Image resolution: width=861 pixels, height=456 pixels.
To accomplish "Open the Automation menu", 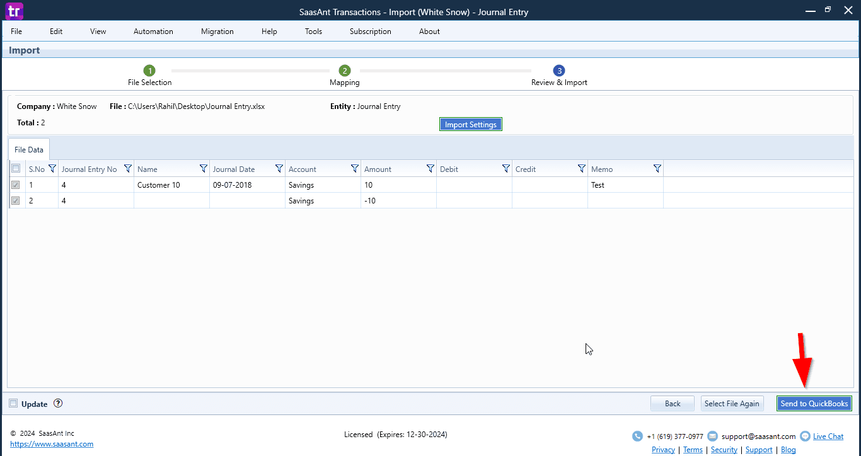I will click(x=153, y=31).
